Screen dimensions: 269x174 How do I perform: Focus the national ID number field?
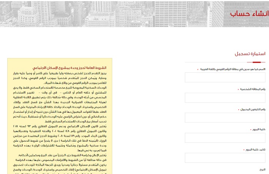225,98
